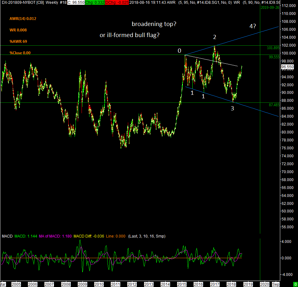Image resolution: width=298 pixels, height=287 pixels.
Task: Click the pivot label '2' above the peak
Action: tap(215, 37)
